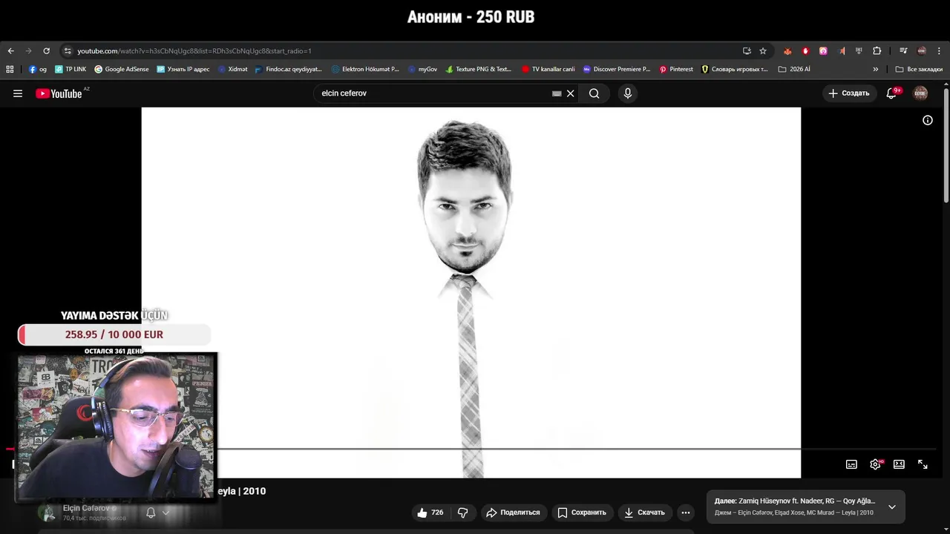This screenshot has height=534, width=950.
Task: Open the browser profile avatar
Action: click(922, 51)
